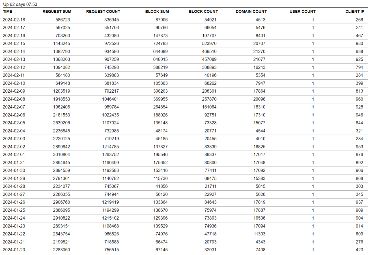
Task: Select the 2024-02-18 date cell
Action: [x=14, y=20]
